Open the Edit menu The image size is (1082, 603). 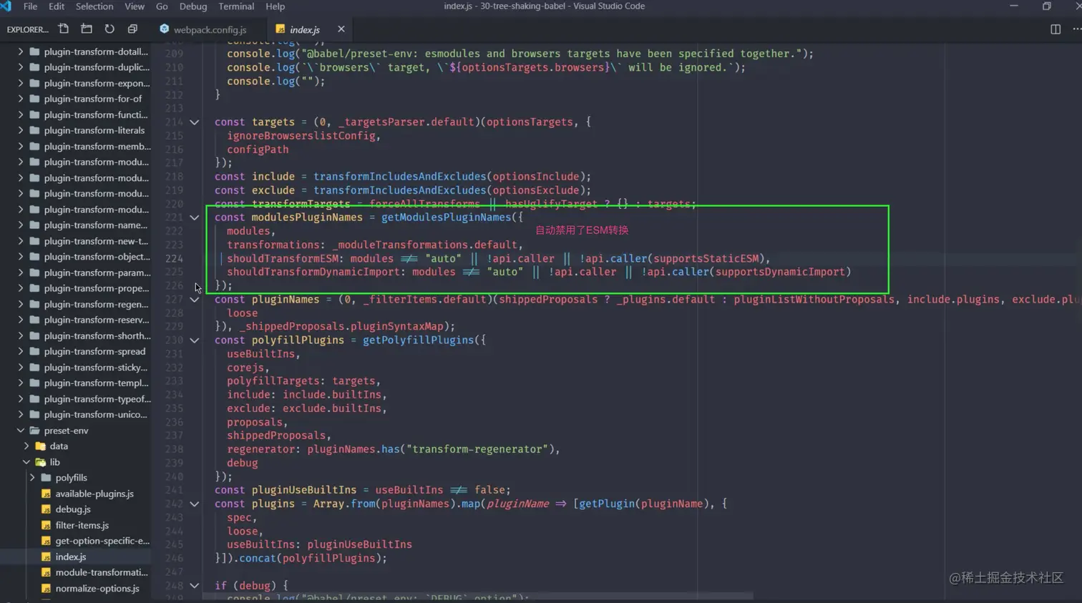coord(57,6)
